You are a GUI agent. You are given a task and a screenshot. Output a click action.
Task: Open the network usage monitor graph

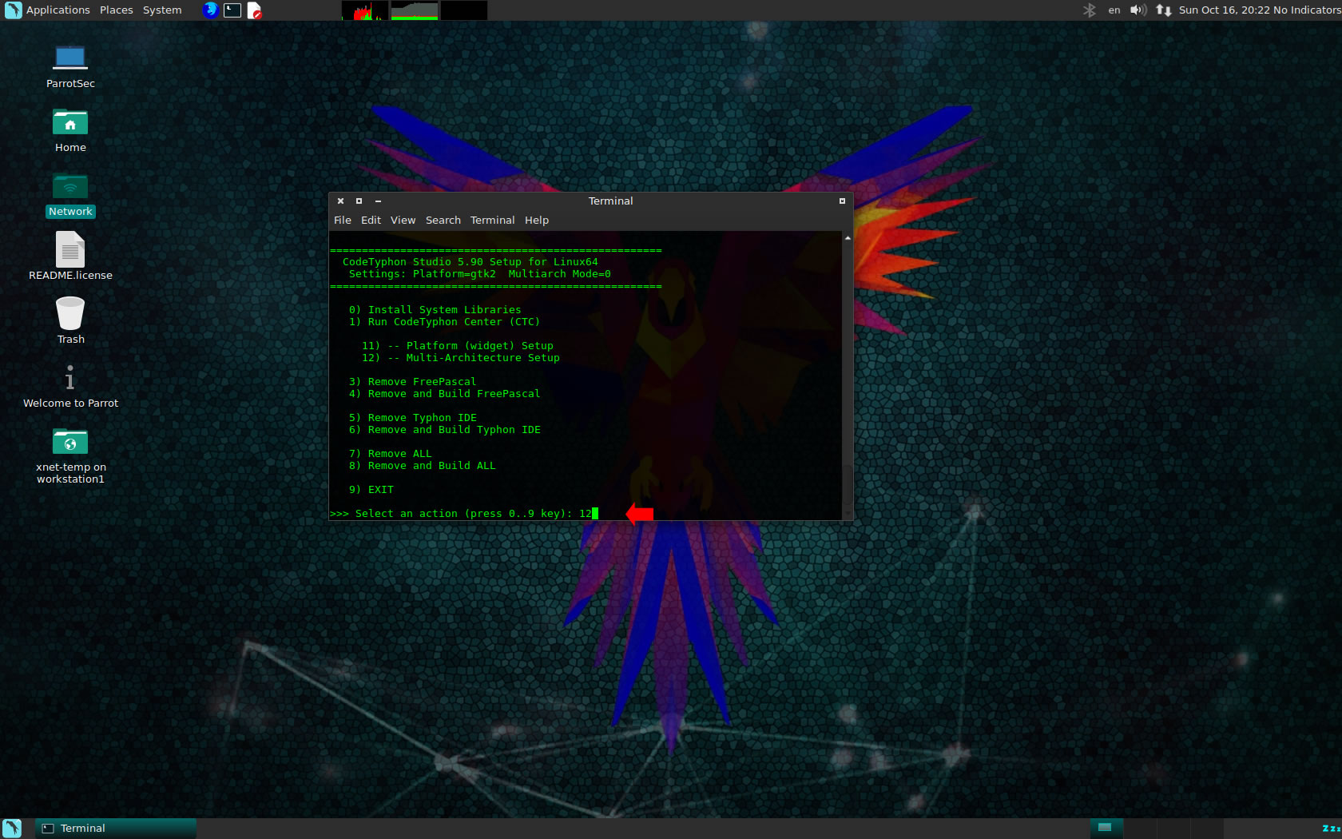(x=463, y=10)
